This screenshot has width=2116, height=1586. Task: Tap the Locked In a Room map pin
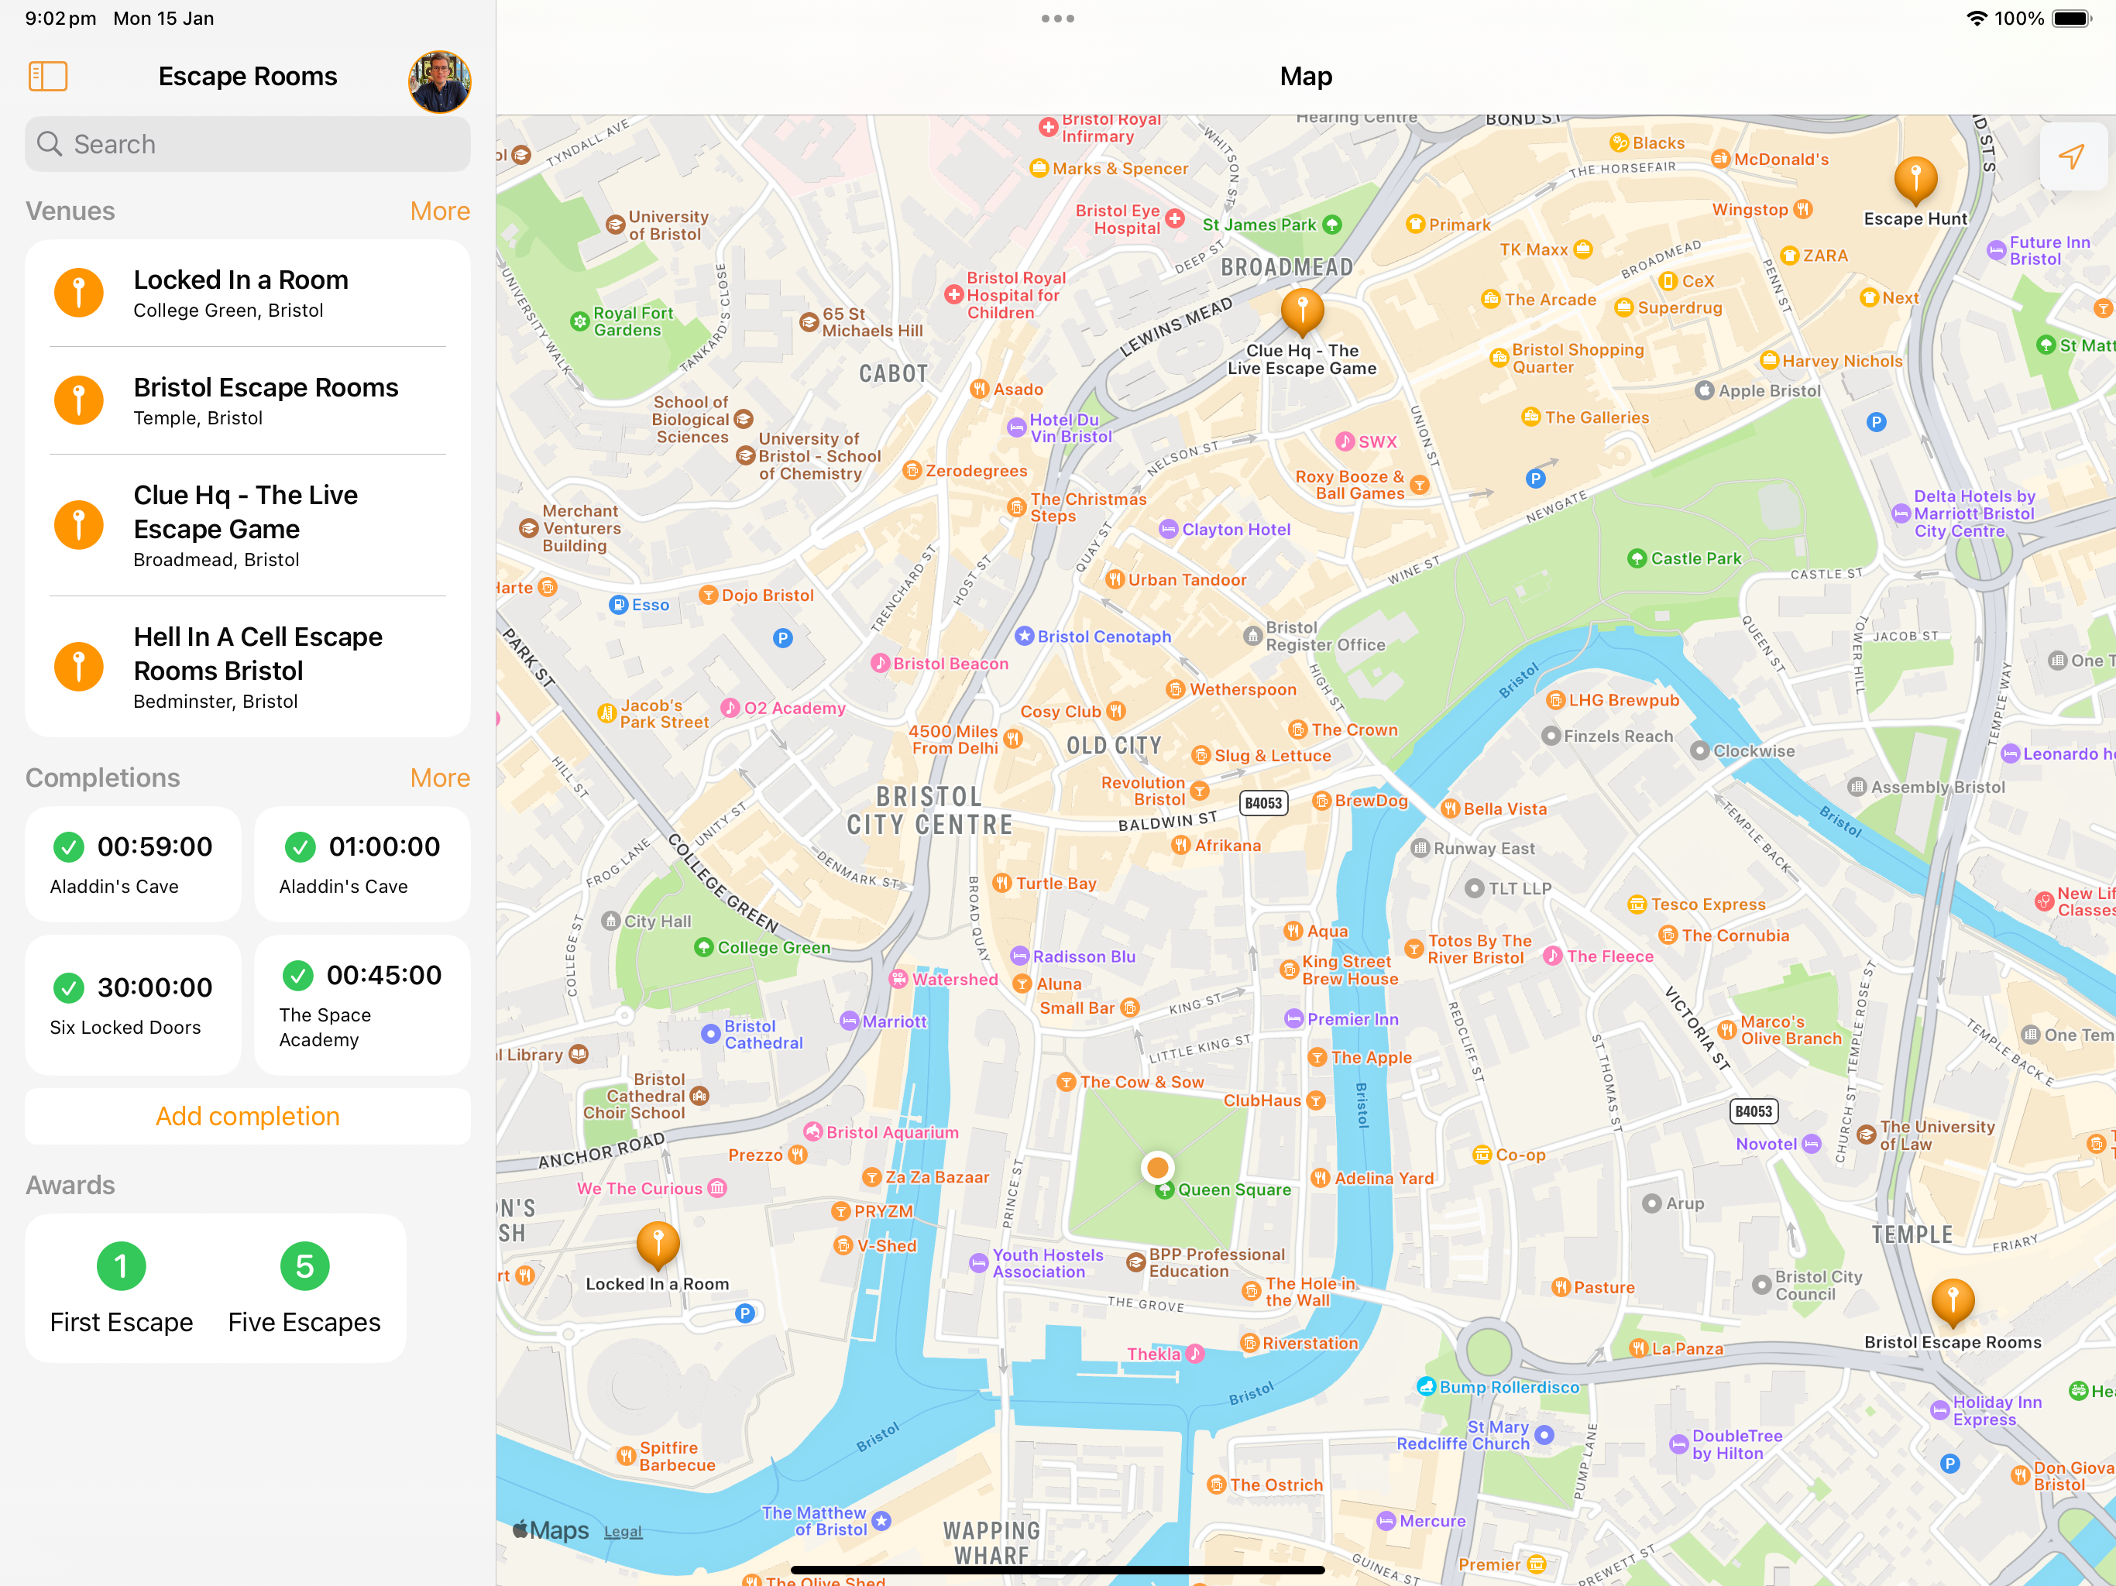coord(658,1245)
